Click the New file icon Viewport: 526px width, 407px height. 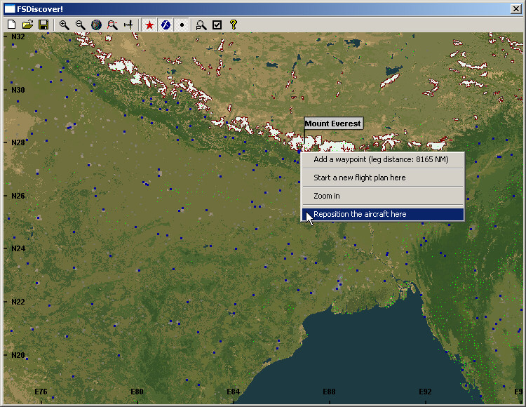tap(11, 25)
